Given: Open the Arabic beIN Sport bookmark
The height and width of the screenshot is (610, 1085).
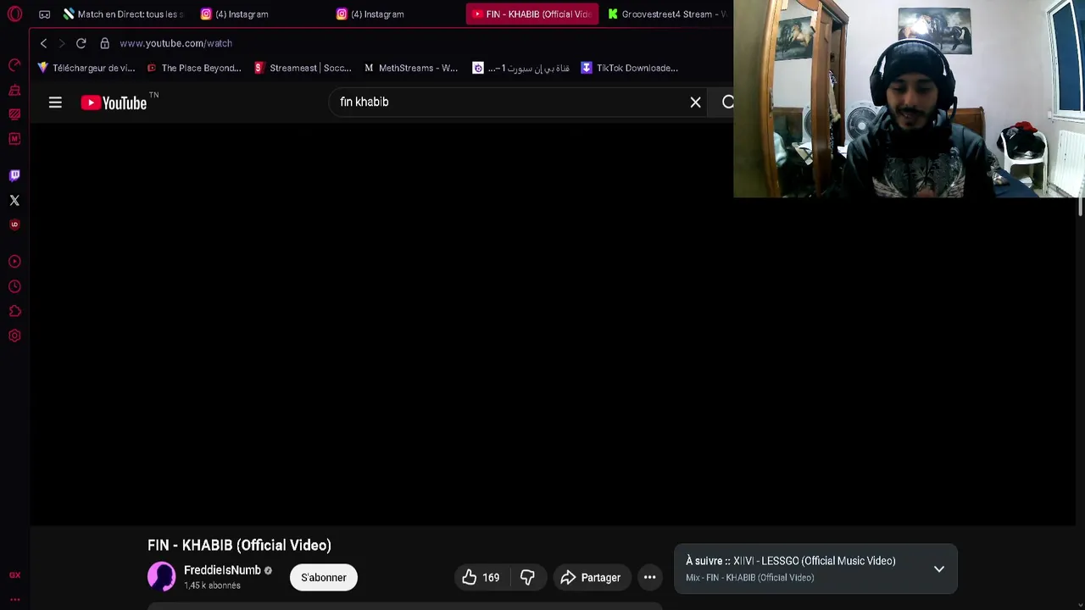Looking at the screenshot, I should (x=520, y=68).
